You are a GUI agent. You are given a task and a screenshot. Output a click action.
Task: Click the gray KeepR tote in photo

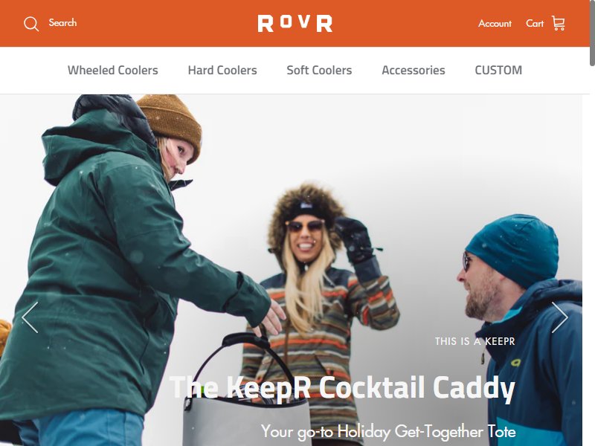(x=247, y=395)
